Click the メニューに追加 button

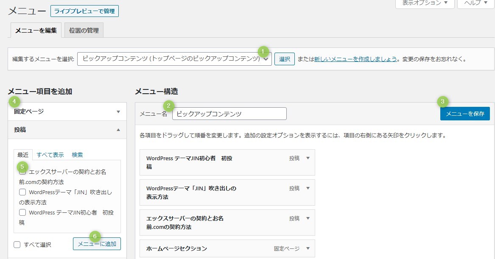point(97,244)
